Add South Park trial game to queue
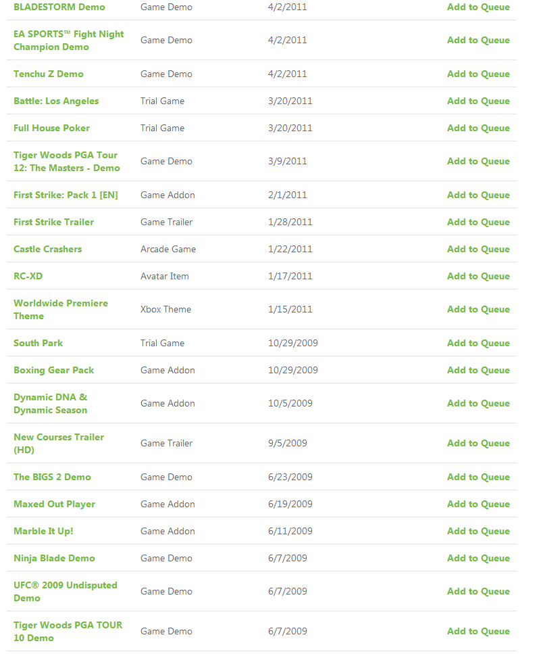The width and height of the screenshot is (543, 654). (478, 344)
